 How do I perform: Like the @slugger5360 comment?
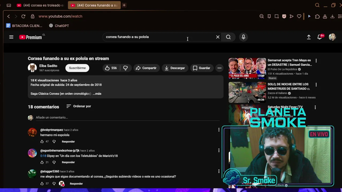(42, 184)
